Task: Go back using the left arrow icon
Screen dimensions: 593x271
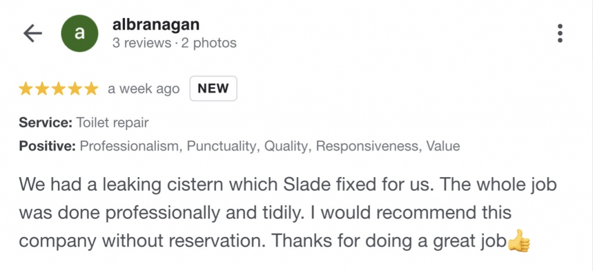Action: [x=32, y=34]
